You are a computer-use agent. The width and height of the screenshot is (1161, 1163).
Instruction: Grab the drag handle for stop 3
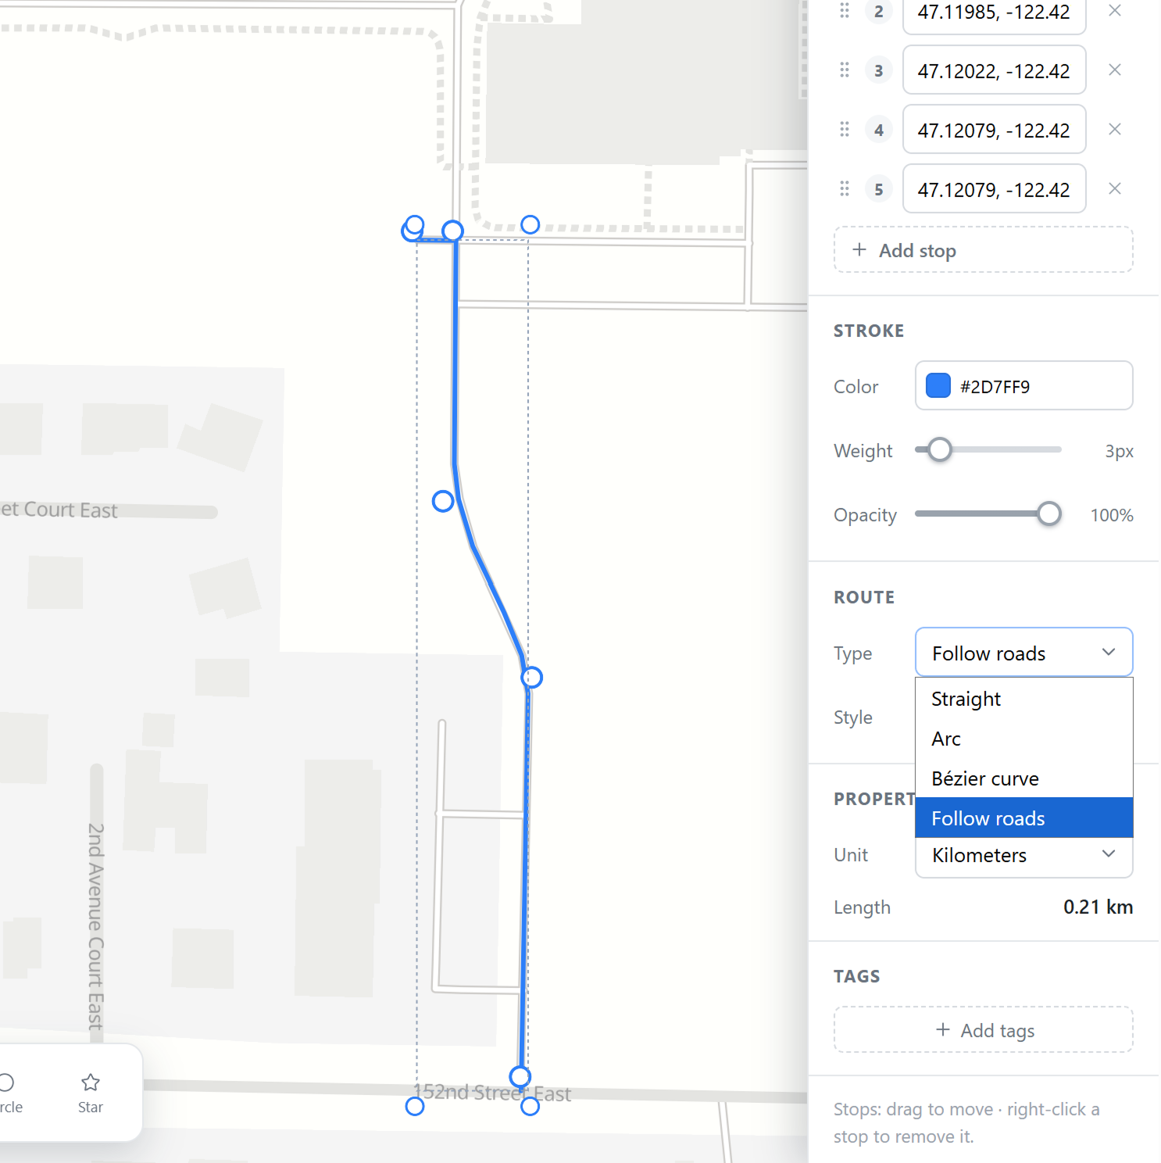[845, 70]
